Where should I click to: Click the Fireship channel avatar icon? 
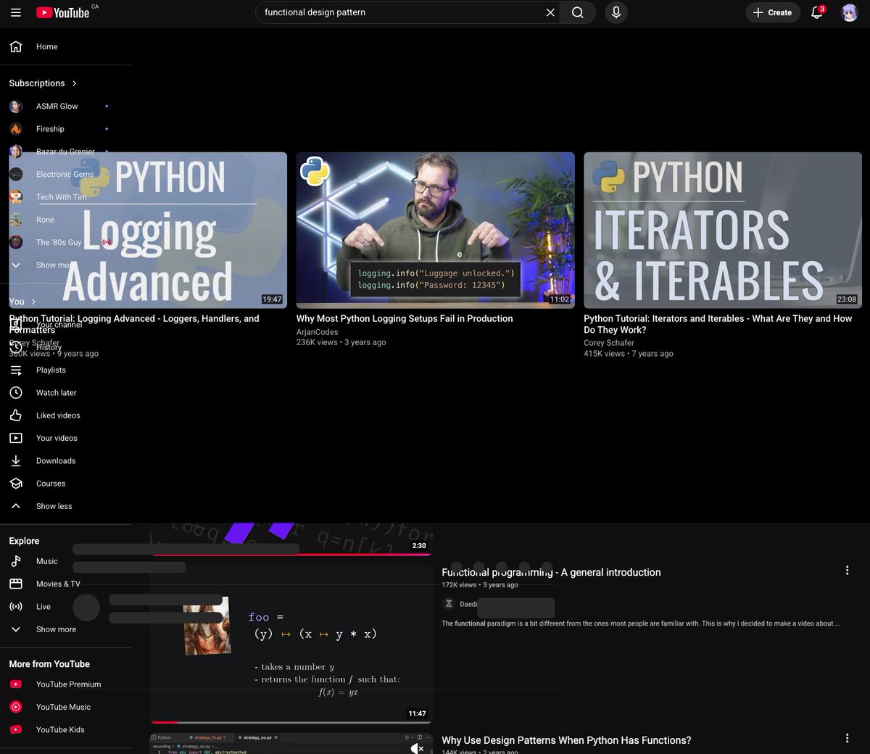[16, 129]
